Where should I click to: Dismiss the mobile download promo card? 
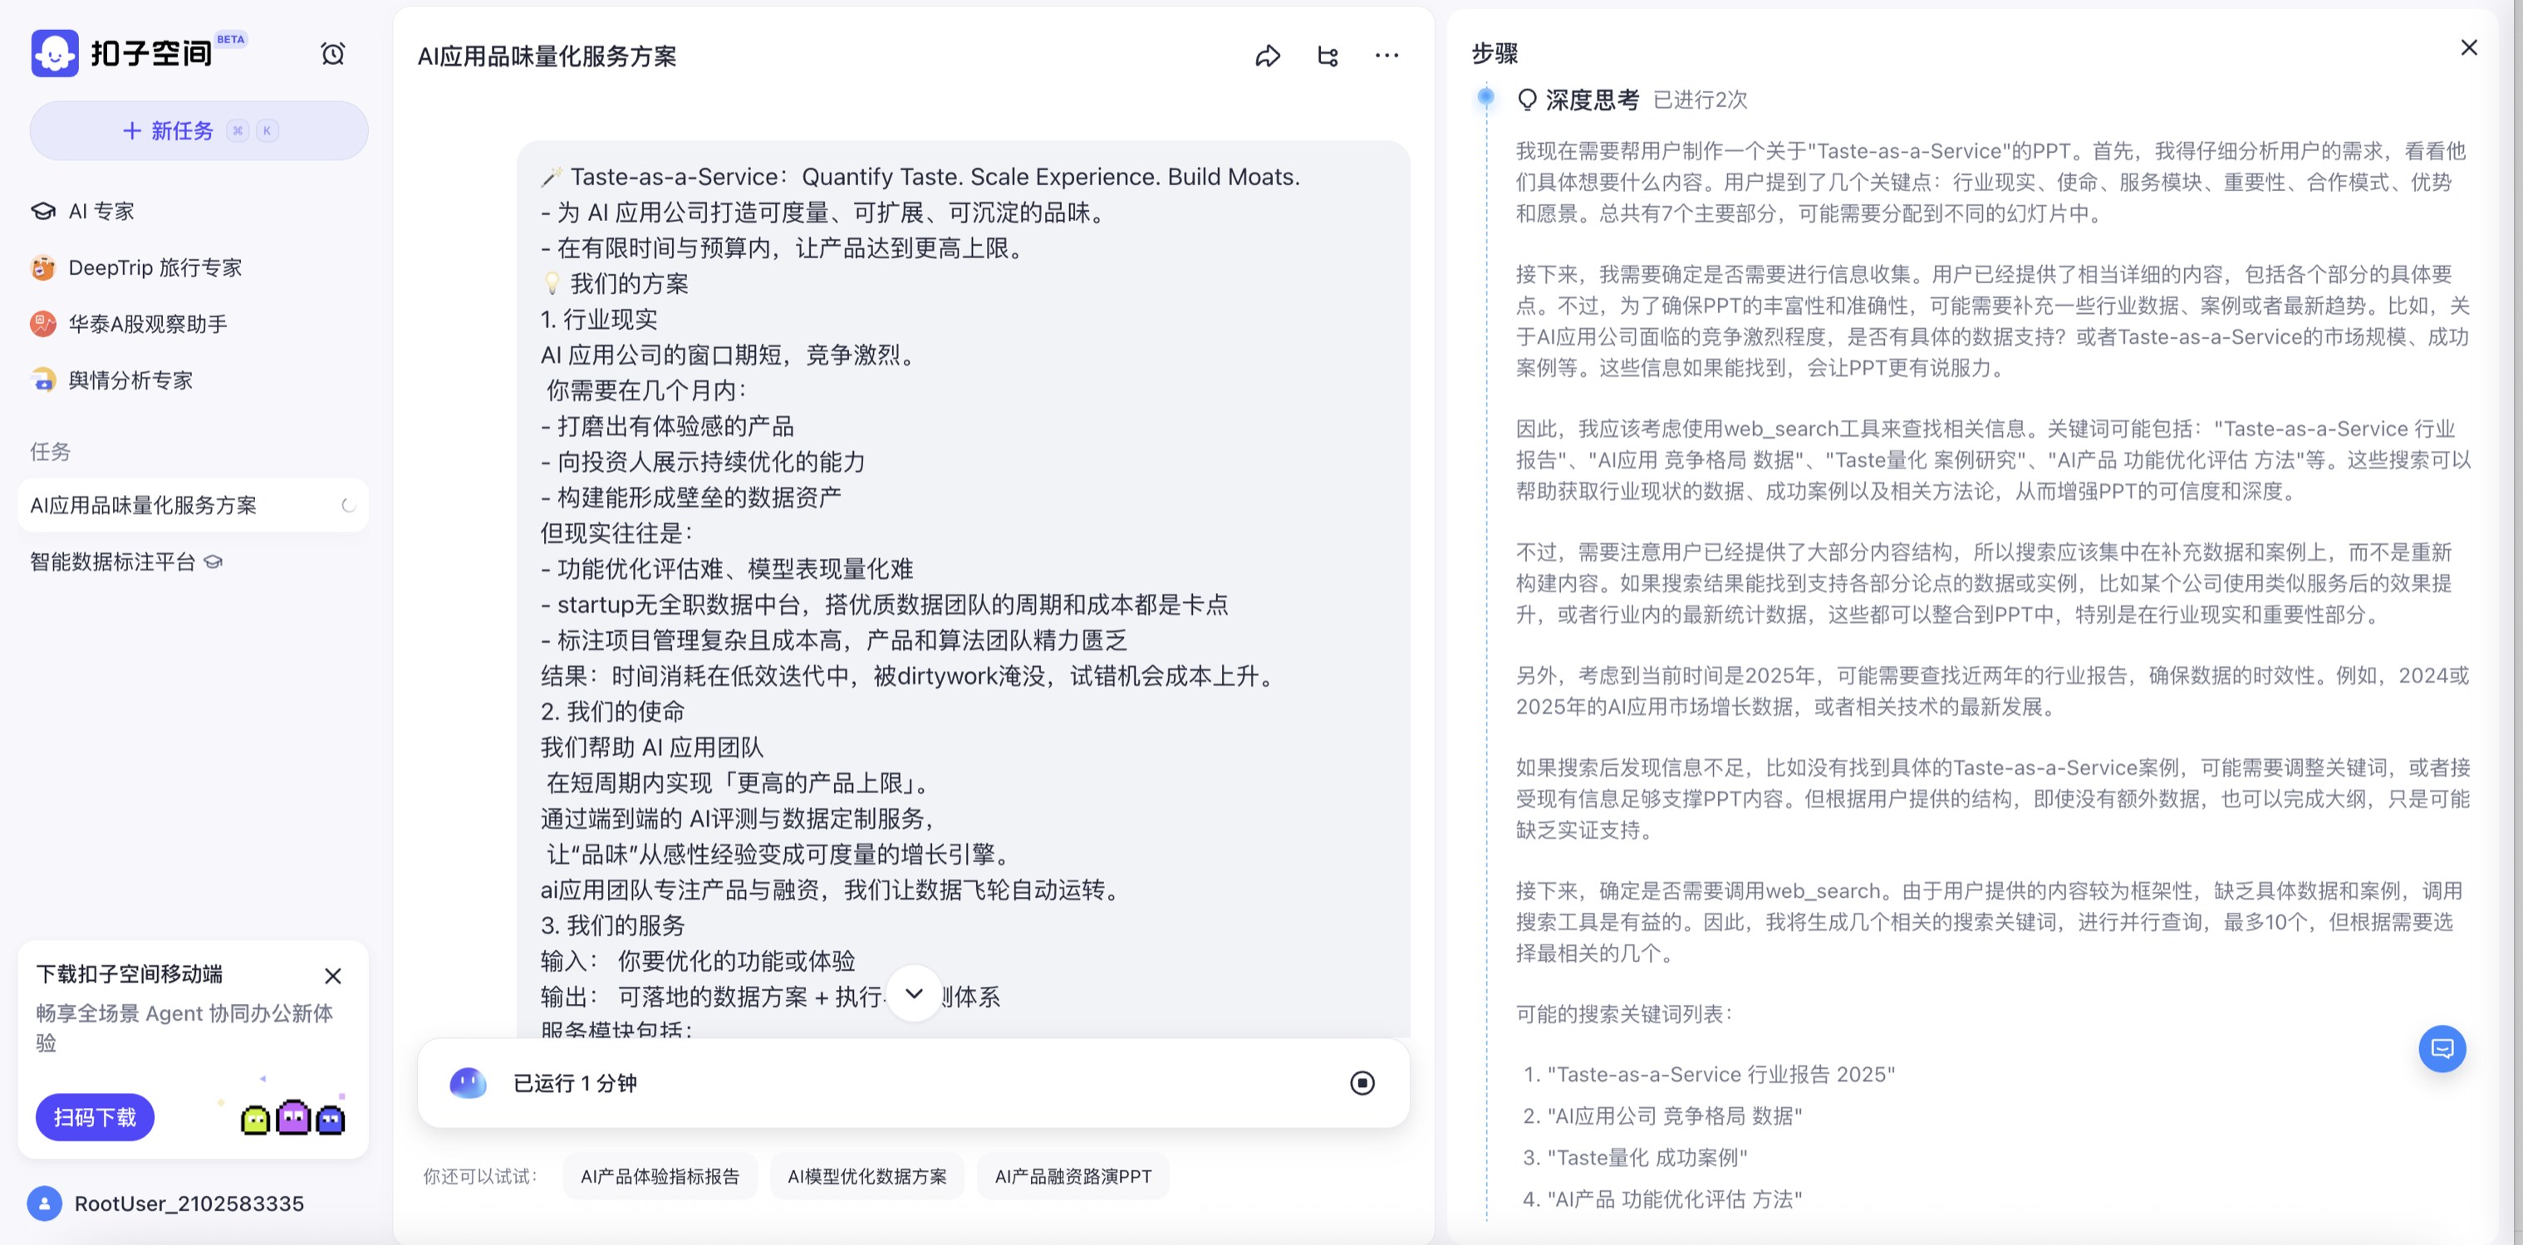[333, 976]
